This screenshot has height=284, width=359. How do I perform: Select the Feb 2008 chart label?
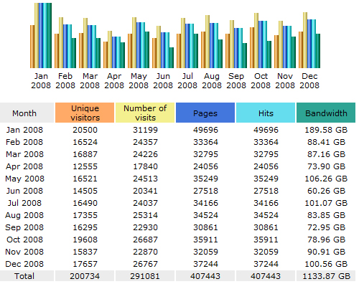pyautogui.click(x=65, y=81)
